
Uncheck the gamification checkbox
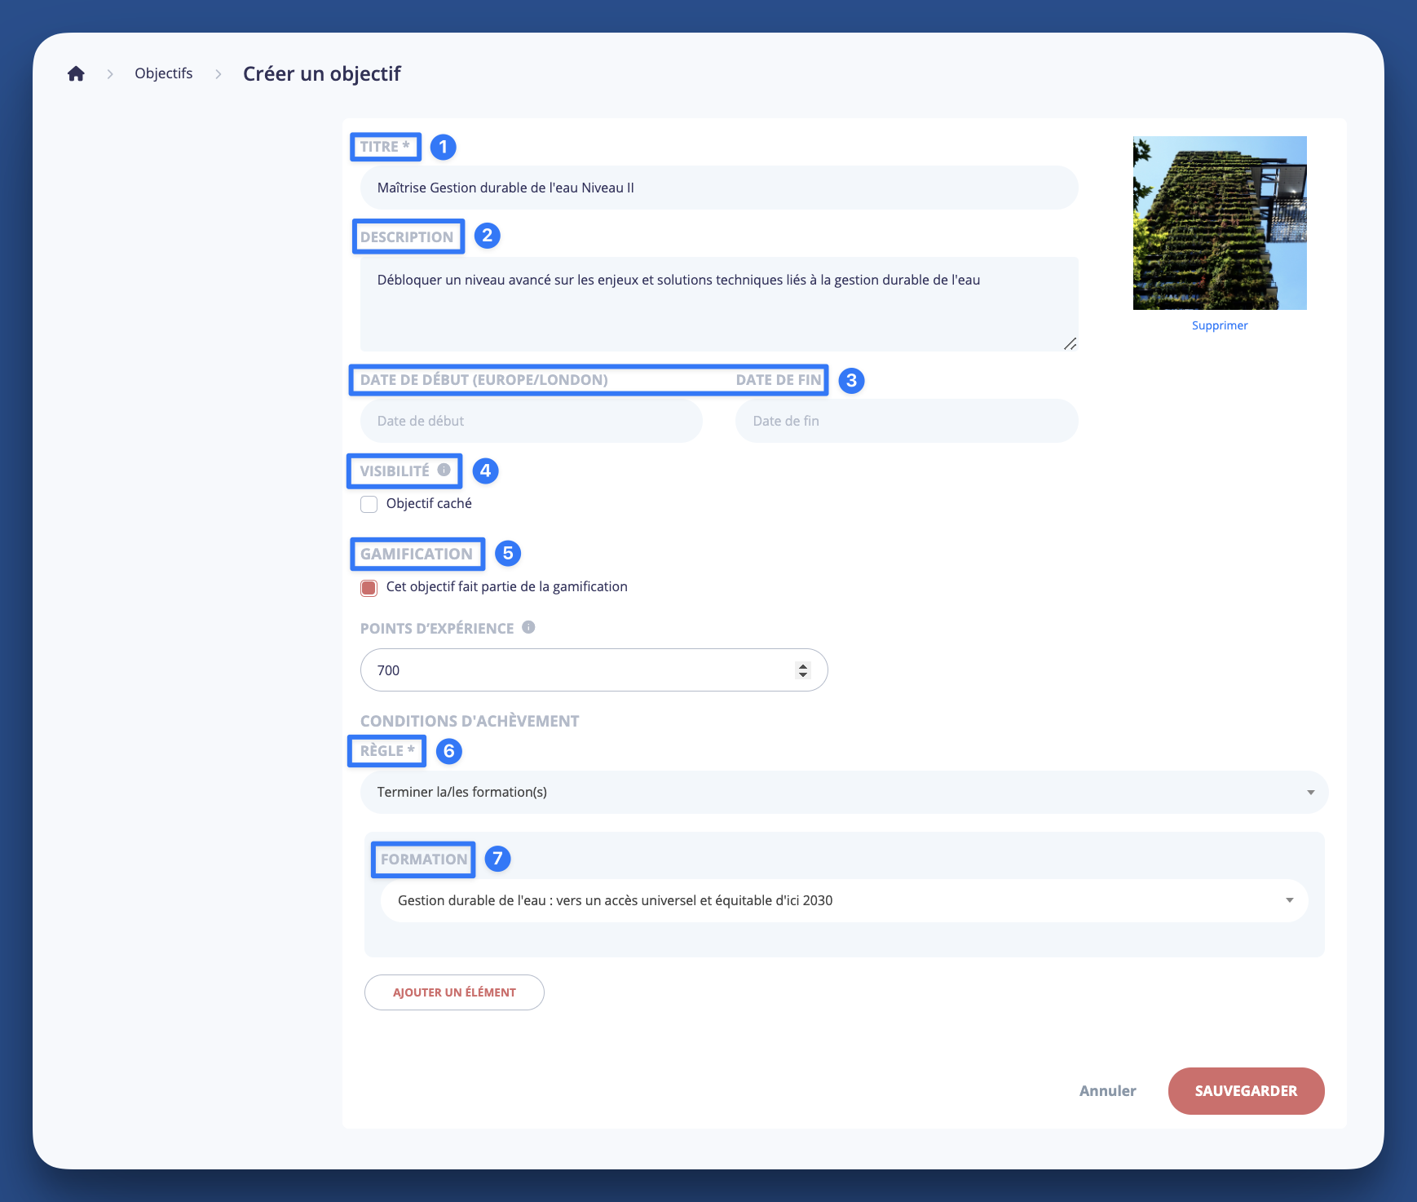(369, 587)
